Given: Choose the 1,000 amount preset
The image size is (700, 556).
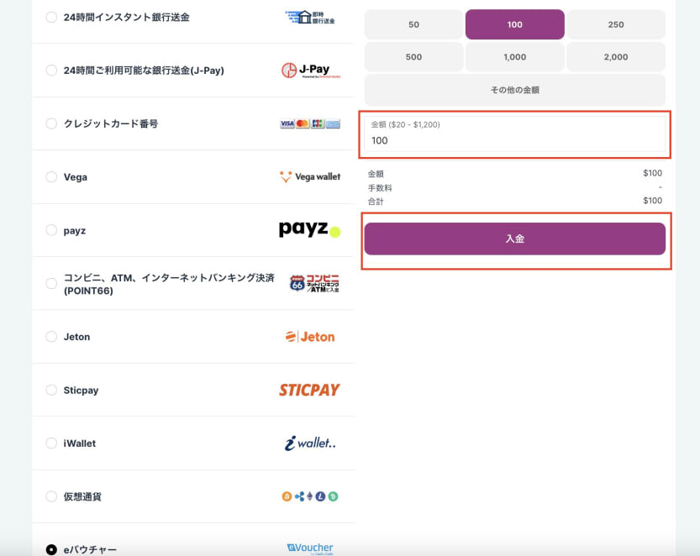Looking at the screenshot, I should pos(515,57).
